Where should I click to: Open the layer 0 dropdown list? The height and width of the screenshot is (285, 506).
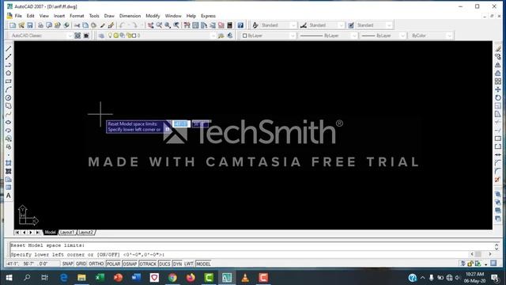click(213, 36)
